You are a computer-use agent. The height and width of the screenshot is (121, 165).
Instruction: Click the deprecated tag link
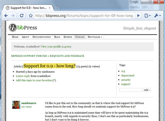point(128,76)
